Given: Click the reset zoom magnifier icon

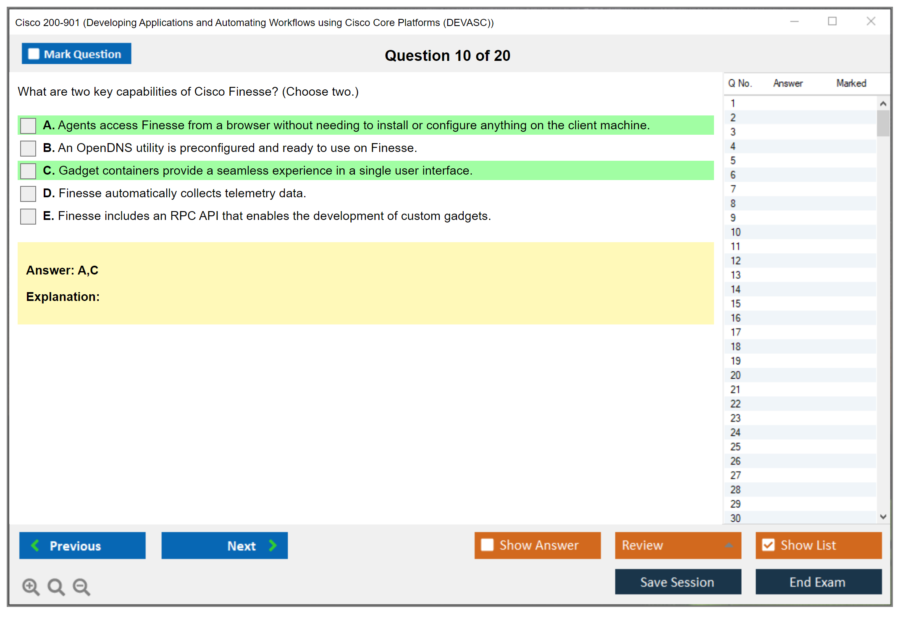Looking at the screenshot, I should [x=56, y=586].
